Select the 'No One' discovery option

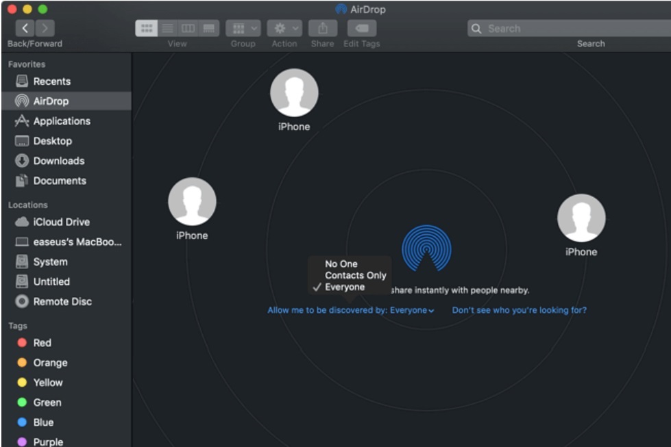point(341,264)
